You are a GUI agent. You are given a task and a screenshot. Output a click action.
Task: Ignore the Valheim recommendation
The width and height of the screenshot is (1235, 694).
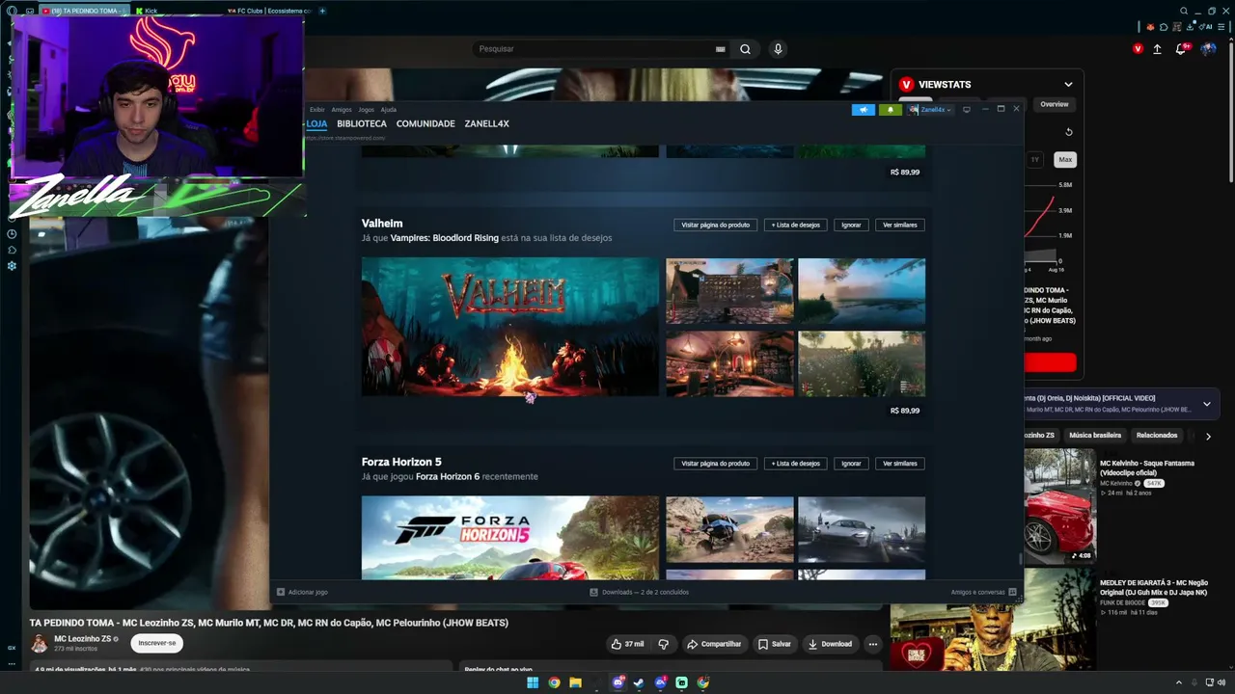click(851, 226)
